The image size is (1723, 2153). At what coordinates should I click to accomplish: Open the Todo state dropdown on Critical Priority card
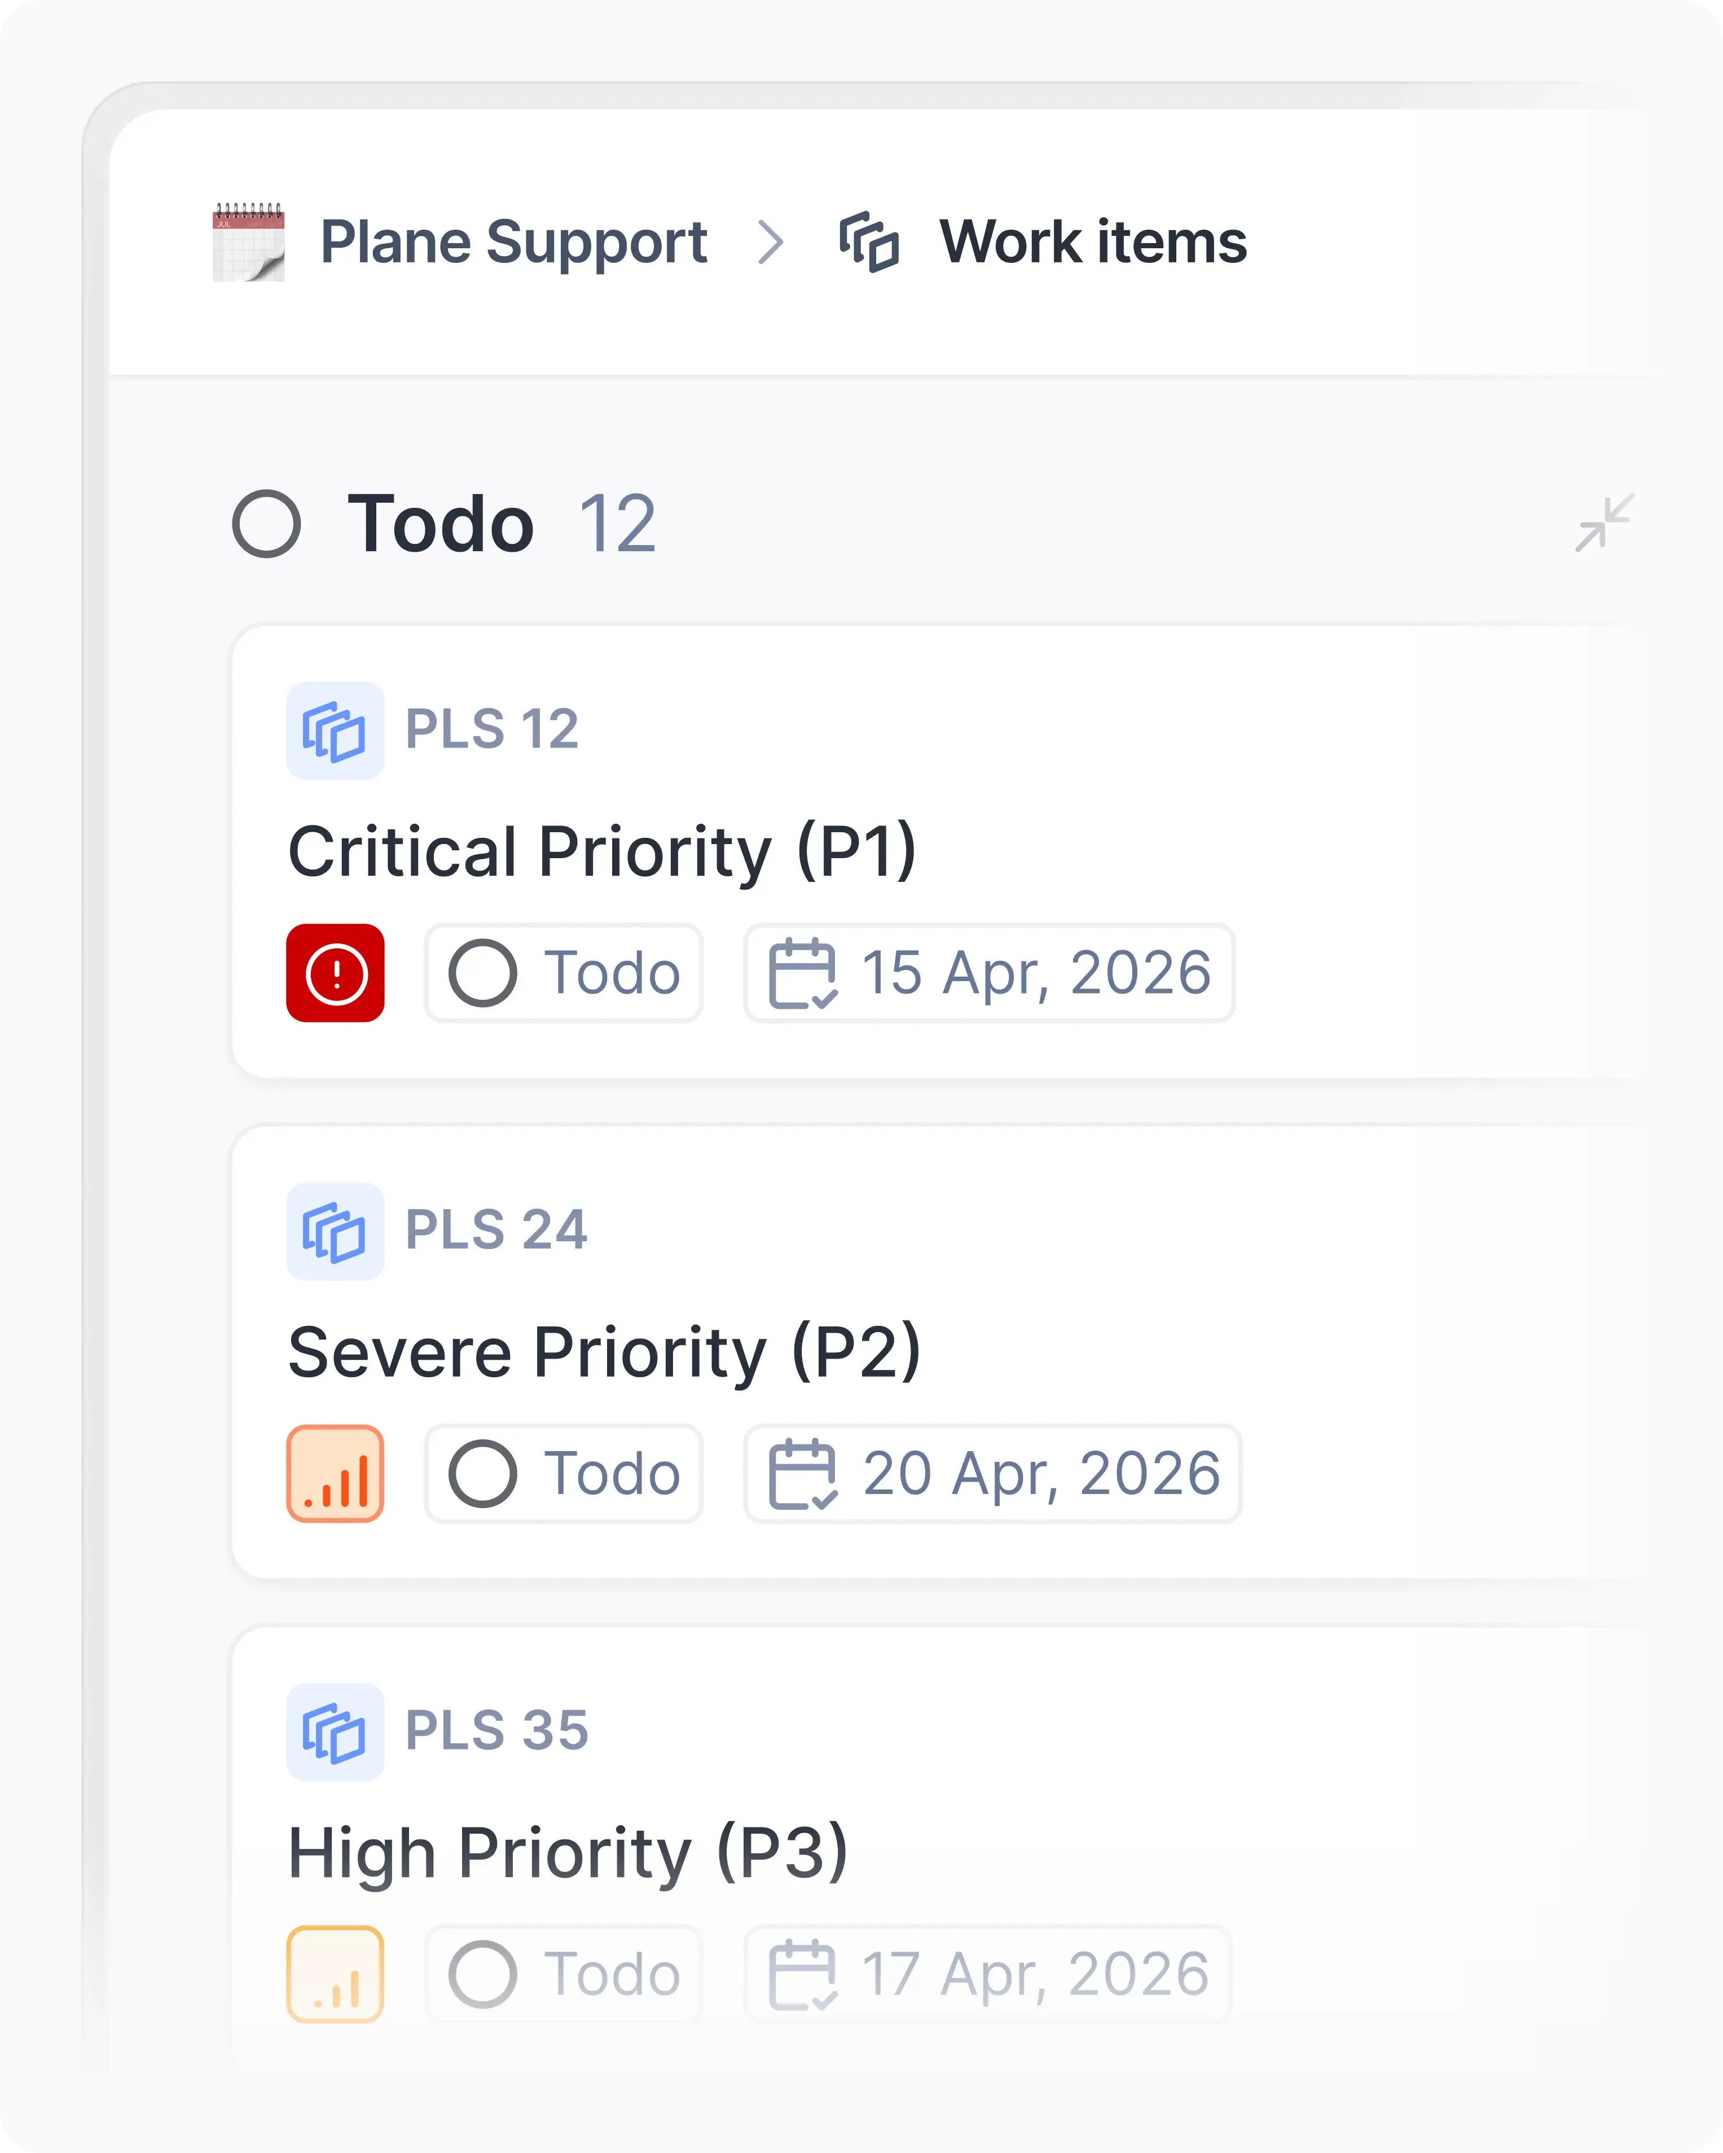point(564,973)
